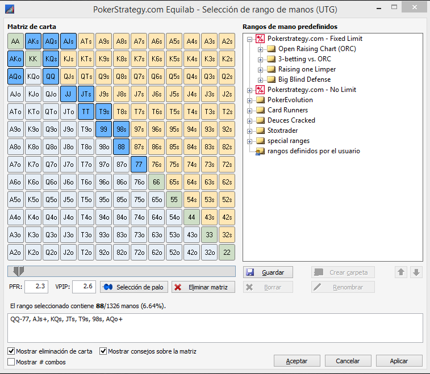The width and height of the screenshot is (430, 374).
Task: Click the move-down arrow icon
Action: (416, 272)
